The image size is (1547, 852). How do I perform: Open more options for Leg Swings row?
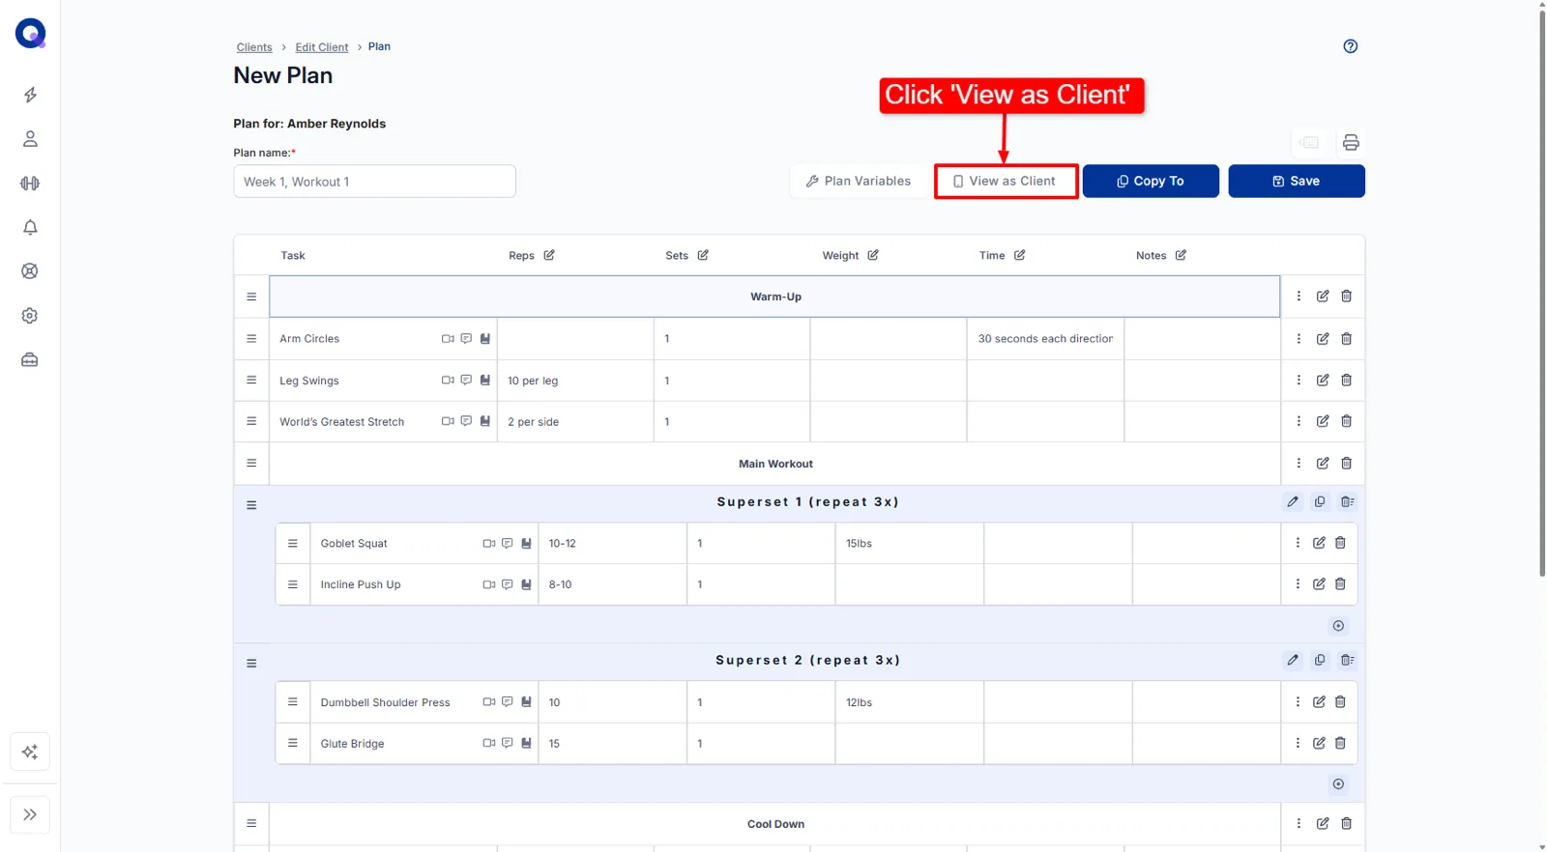pos(1299,381)
